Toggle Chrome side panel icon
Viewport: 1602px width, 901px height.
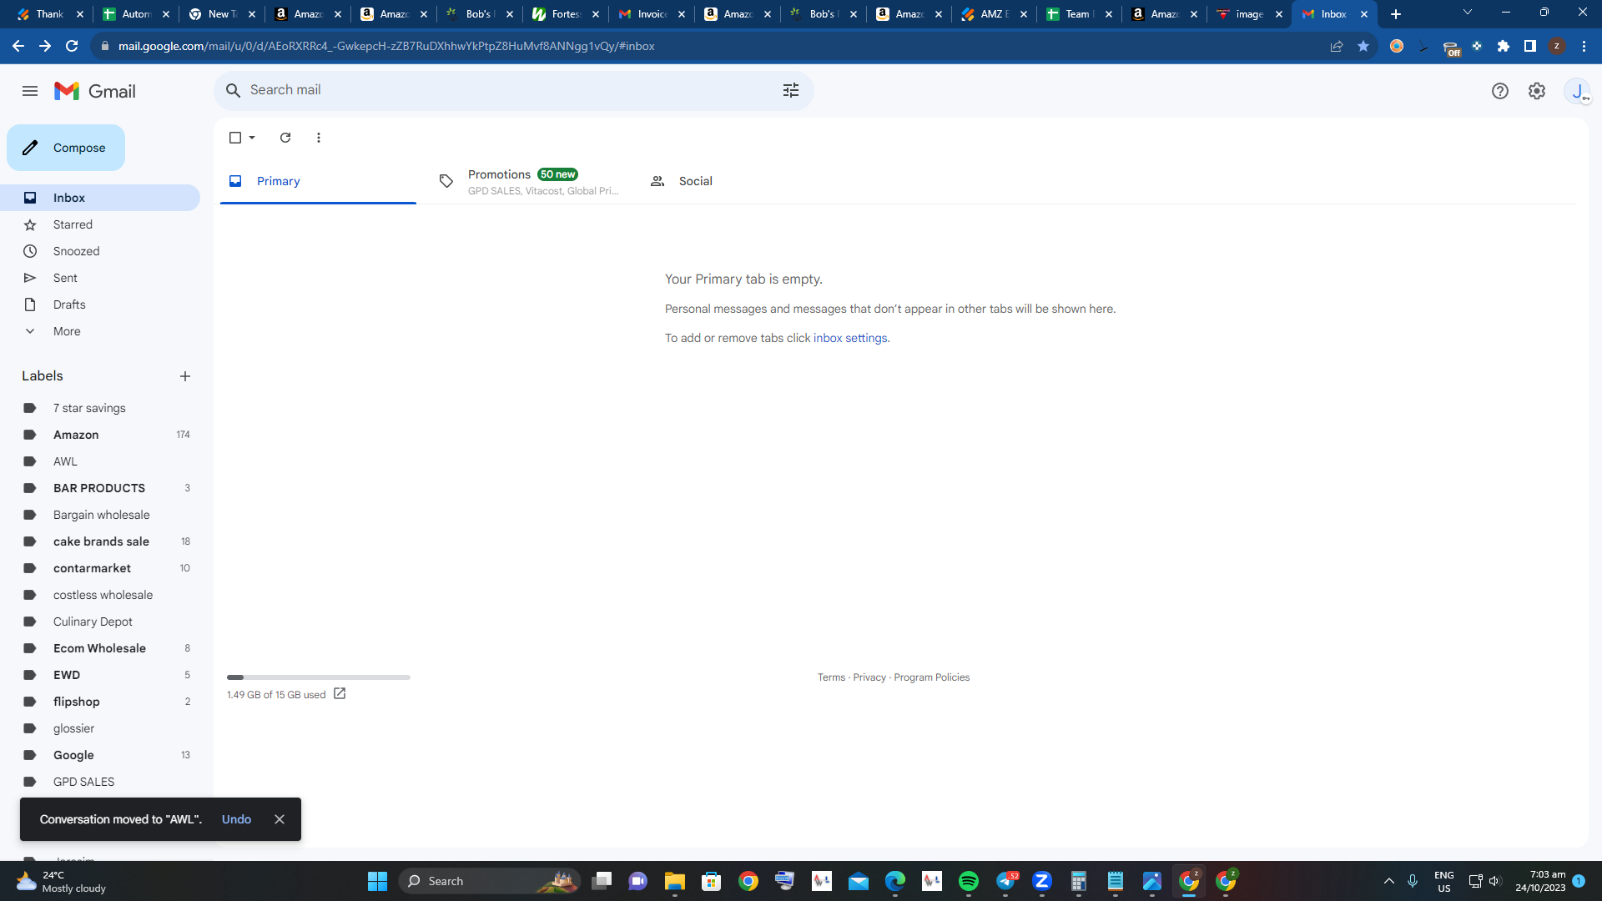(x=1530, y=46)
